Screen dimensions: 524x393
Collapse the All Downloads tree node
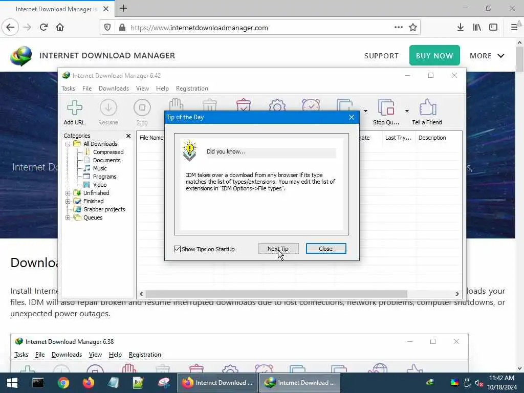point(68,144)
